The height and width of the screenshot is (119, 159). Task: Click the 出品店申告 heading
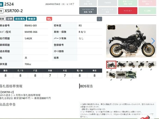[8, 104]
